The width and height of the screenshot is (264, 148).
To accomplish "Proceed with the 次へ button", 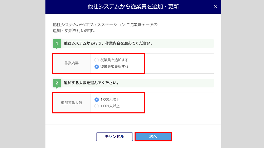I will tap(153, 137).
